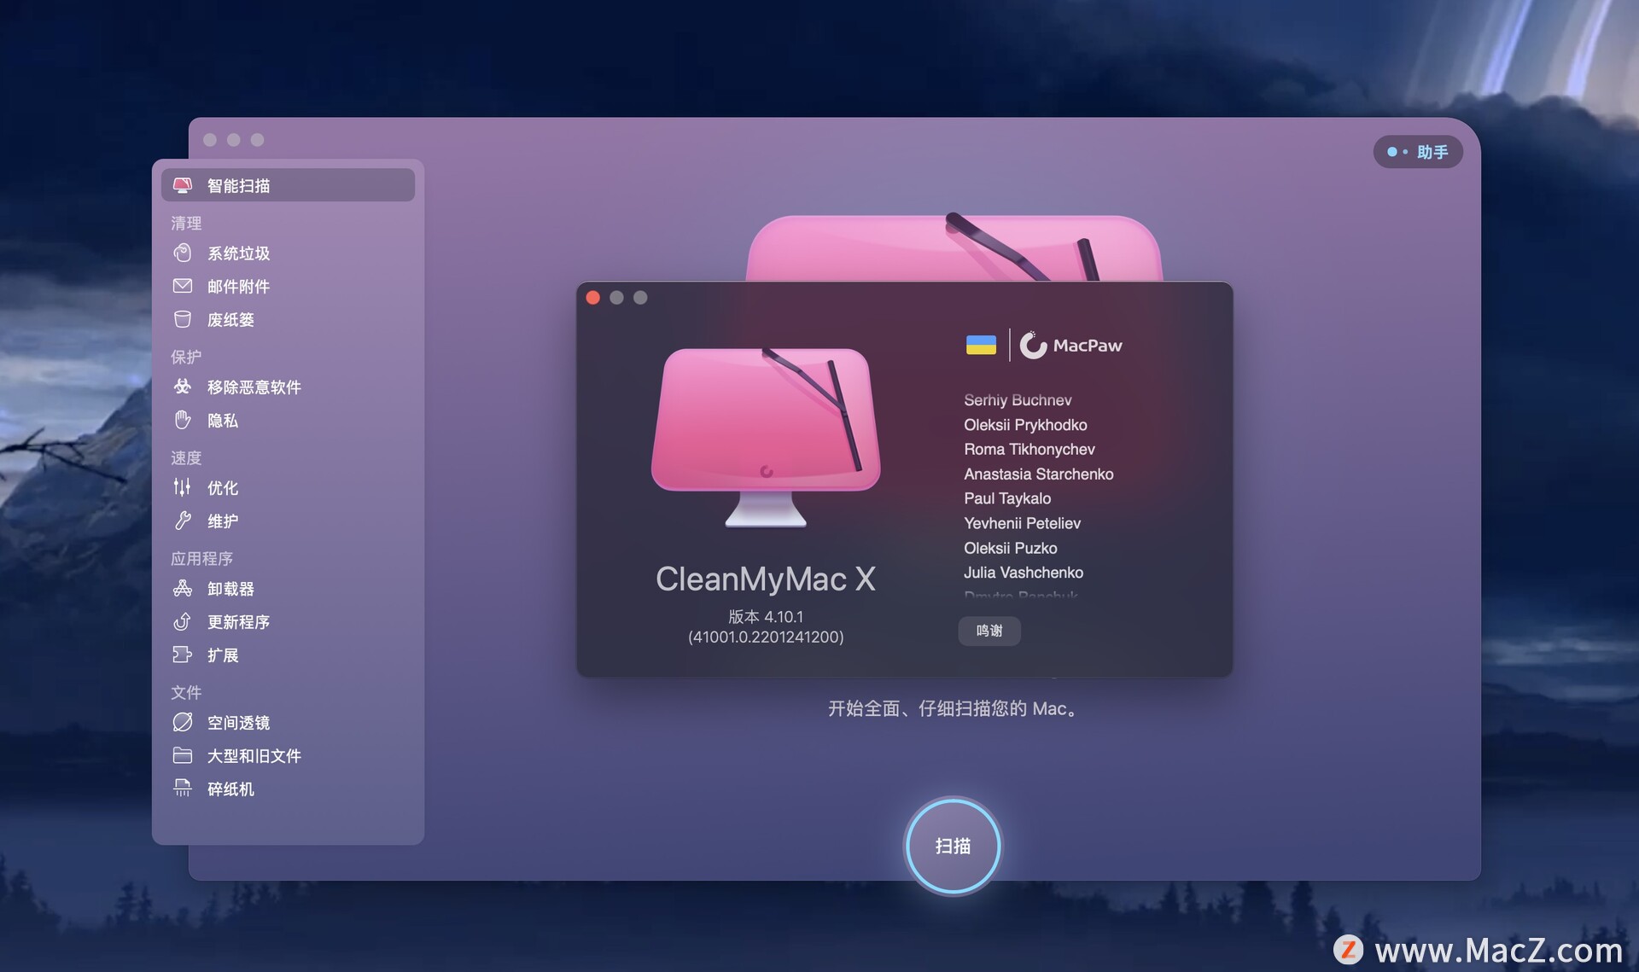Select the Smart Scan (智能扫描) menu item
1639x972 pixels.
[x=288, y=185]
